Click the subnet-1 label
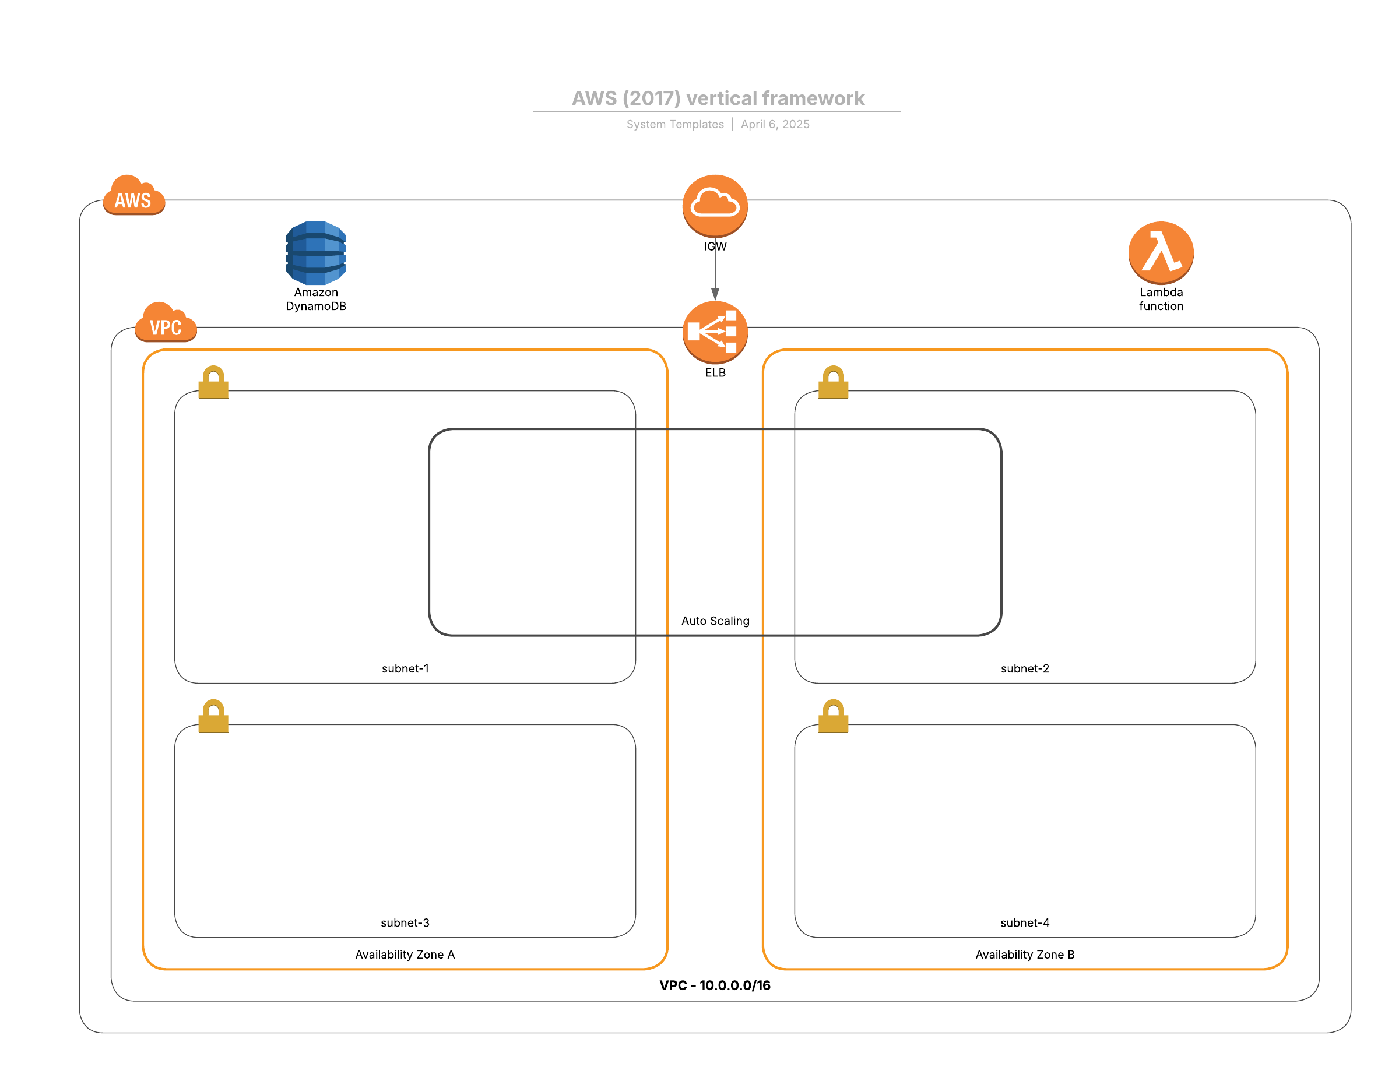The image size is (1399, 1081). click(405, 668)
